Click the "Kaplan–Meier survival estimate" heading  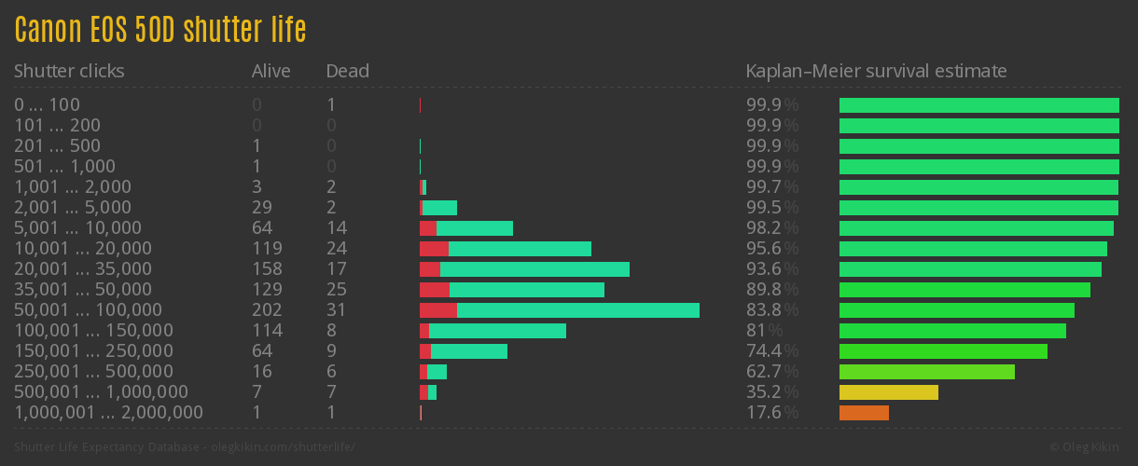(876, 71)
